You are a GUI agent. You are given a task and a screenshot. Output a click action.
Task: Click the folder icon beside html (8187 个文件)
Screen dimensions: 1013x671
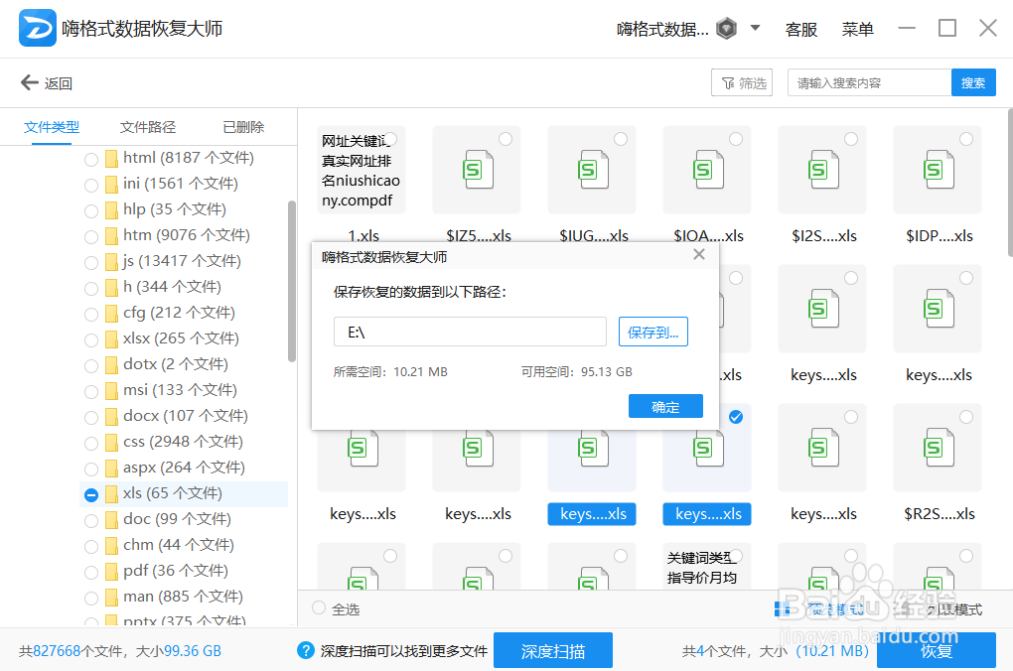click(x=109, y=157)
